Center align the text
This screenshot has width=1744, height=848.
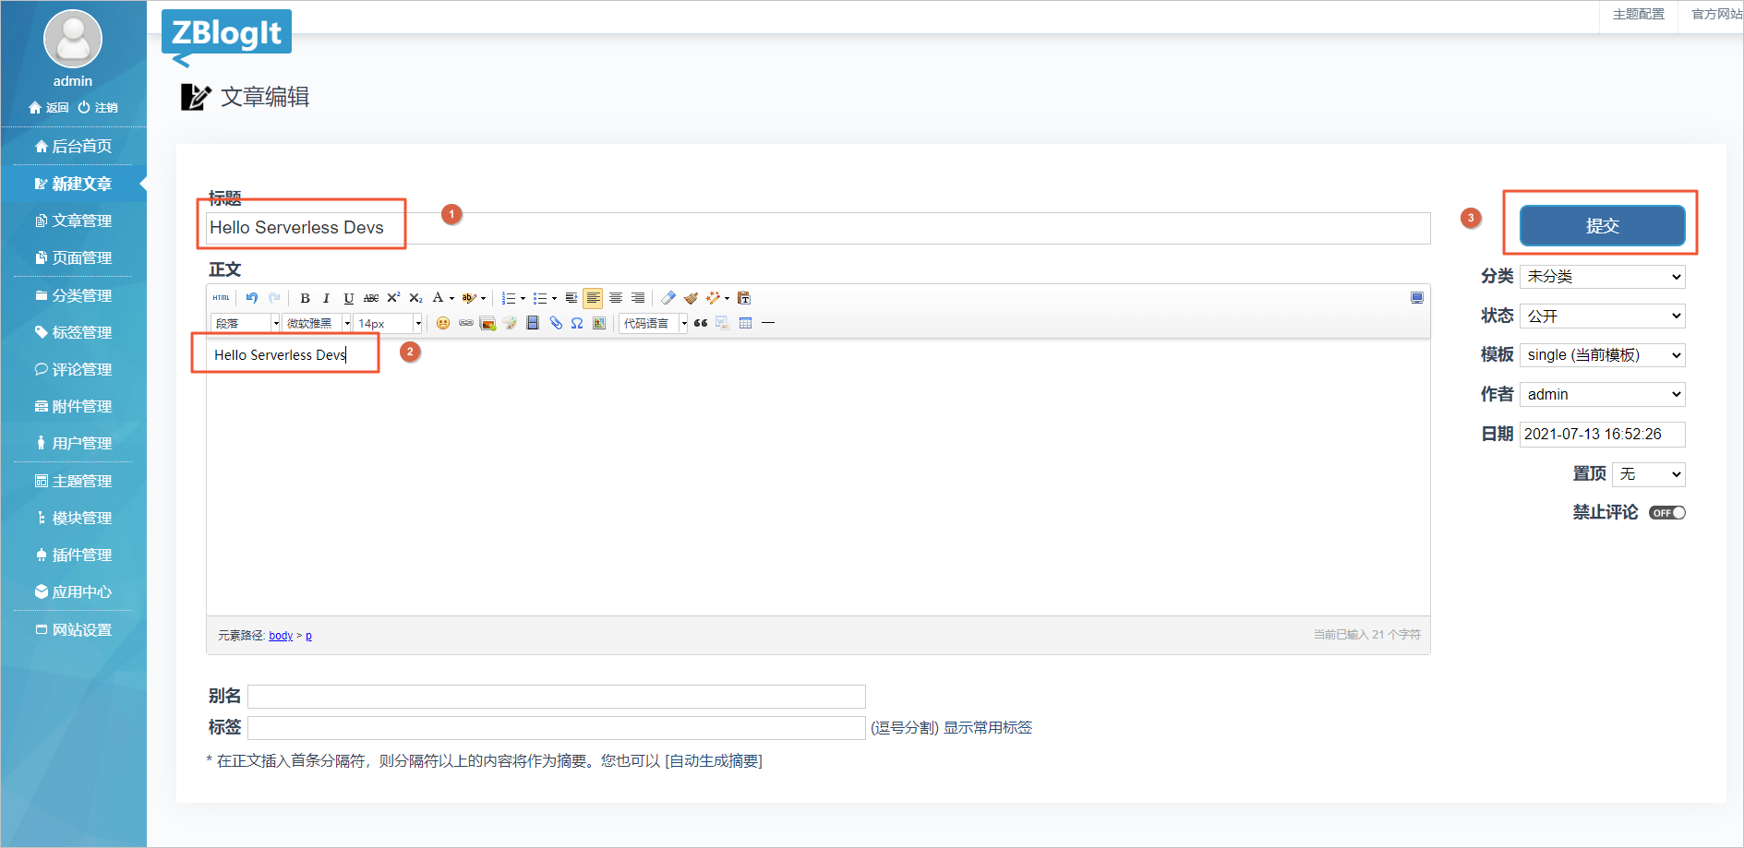point(616,298)
